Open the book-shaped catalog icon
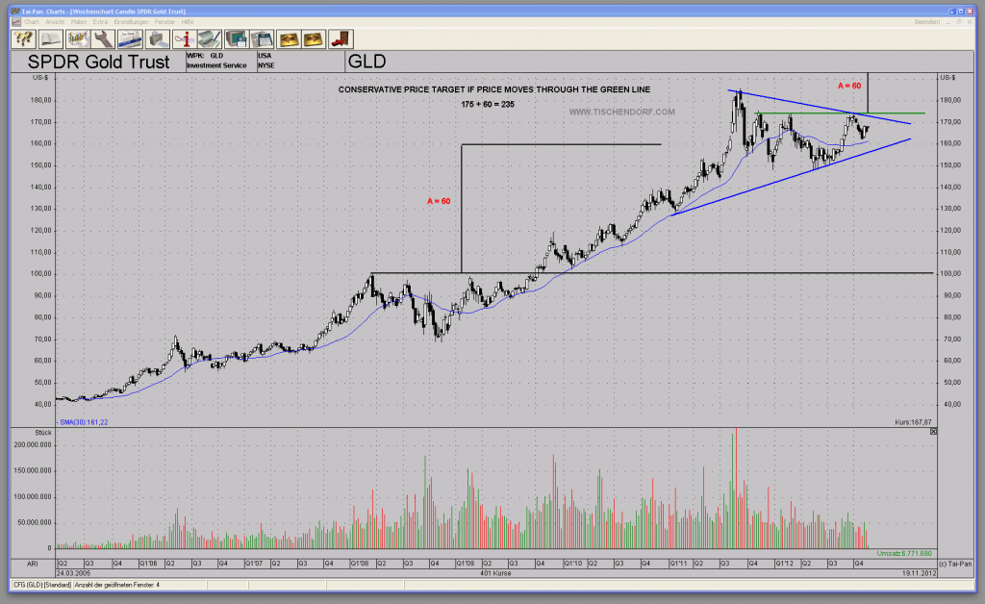This screenshot has height=604, width=985. point(52,38)
